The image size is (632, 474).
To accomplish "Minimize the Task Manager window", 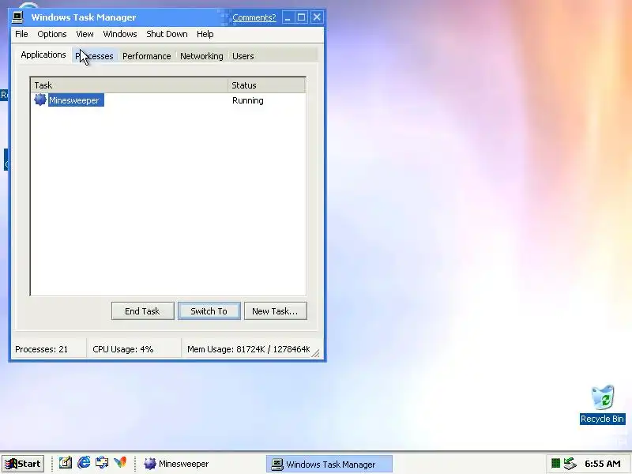I will point(288,17).
